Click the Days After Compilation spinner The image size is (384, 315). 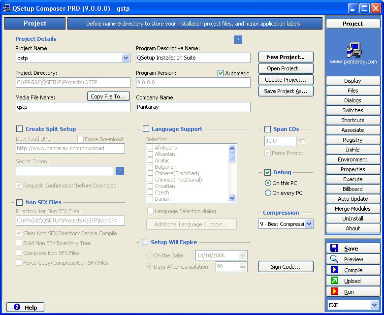tap(243, 267)
